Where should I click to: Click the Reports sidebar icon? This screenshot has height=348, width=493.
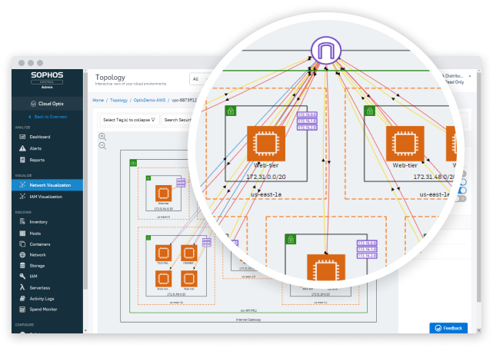22,160
